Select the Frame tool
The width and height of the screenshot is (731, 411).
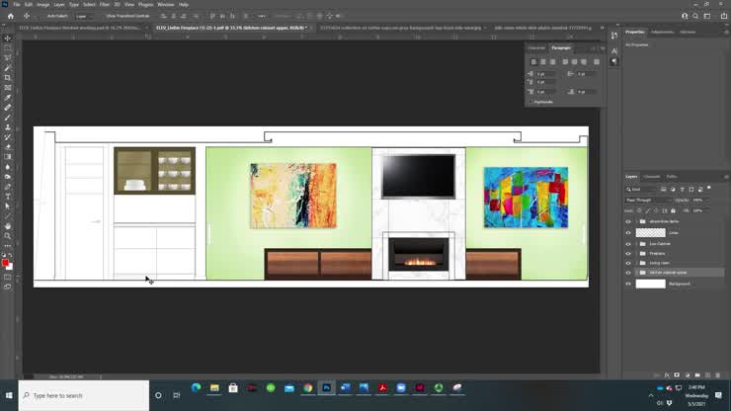point(8,87)
